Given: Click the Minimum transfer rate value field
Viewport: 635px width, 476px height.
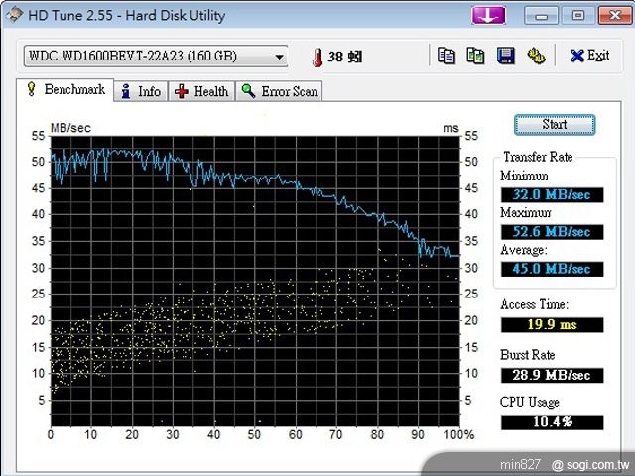Looking at the screenshot, I should point(552,194).
